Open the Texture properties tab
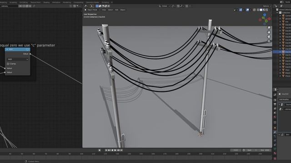The height and width of the screenshot is (163, 291). [x=275, y=158]
